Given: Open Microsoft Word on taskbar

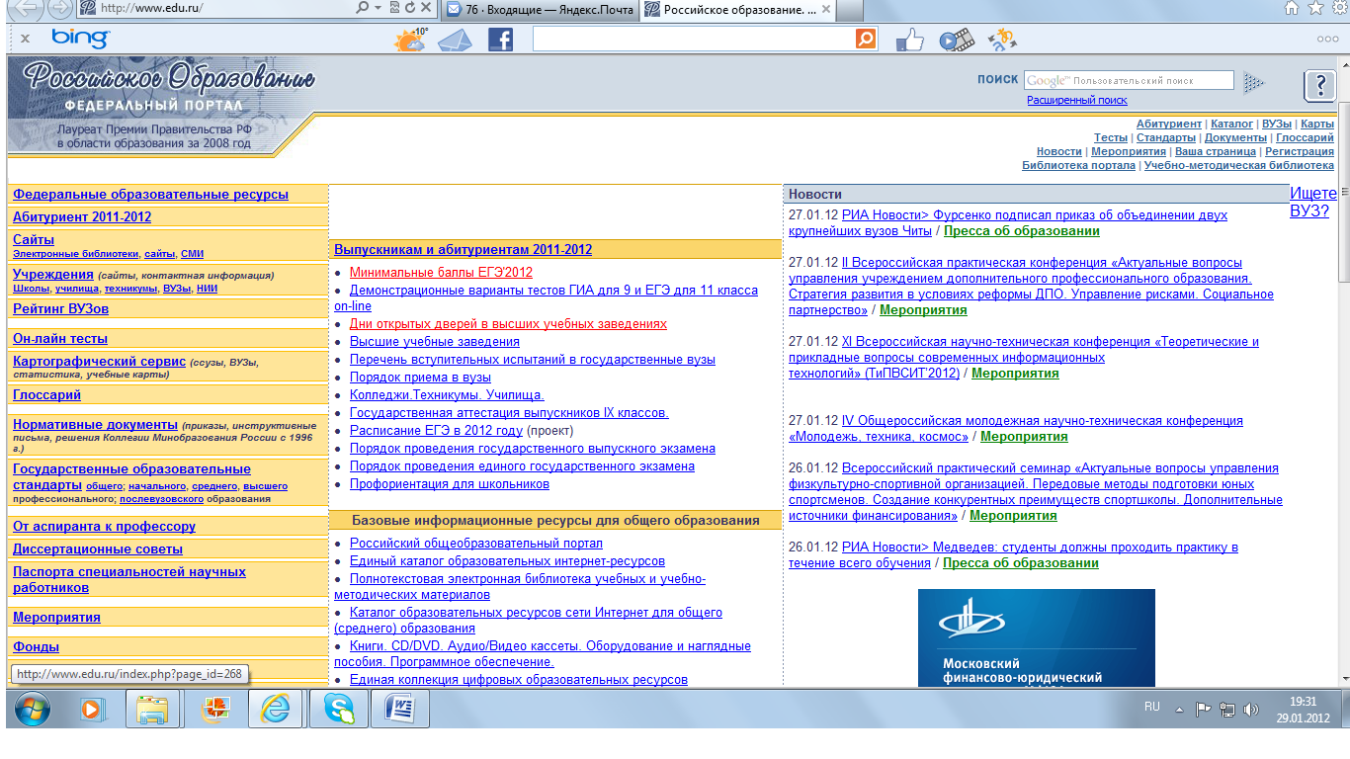Looking at the screenshot, I should 400,709.
